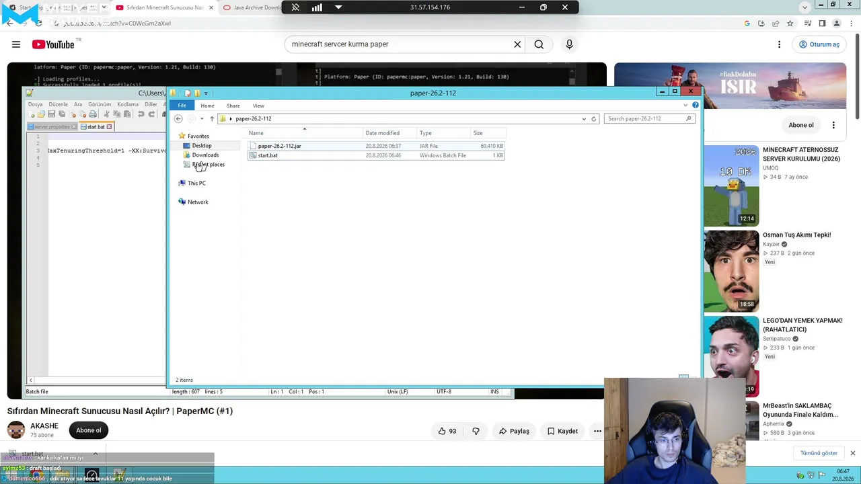
Task: Clear the YouTube search box text
Action: pos(517,44)
